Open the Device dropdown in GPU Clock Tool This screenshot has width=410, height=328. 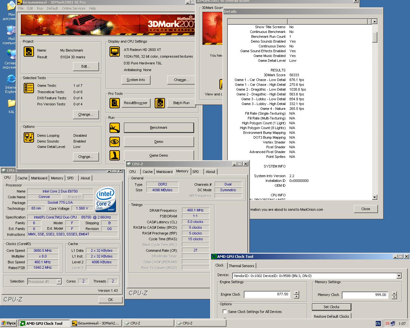[399, 276]
